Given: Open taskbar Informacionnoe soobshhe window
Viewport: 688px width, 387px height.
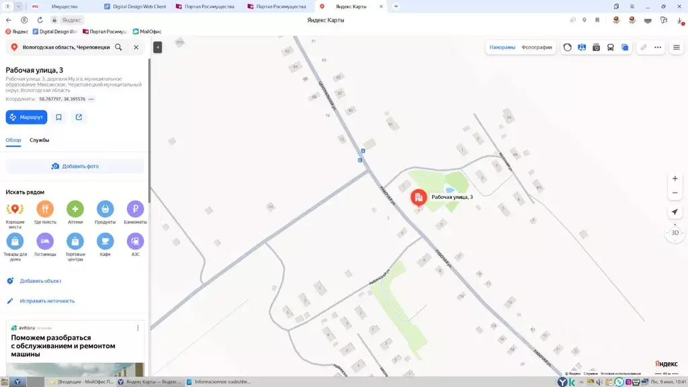Looking at the screenshot, I should 218,382.
